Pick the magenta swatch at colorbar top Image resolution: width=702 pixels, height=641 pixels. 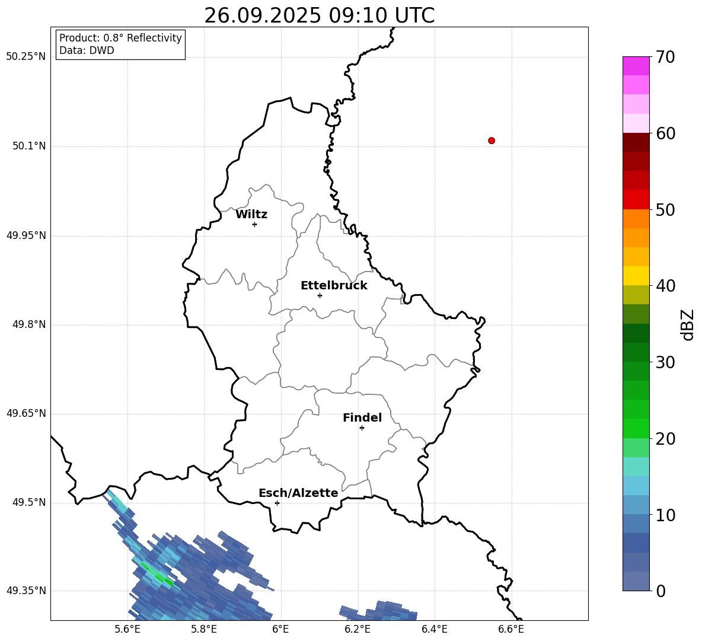point(636,66)
